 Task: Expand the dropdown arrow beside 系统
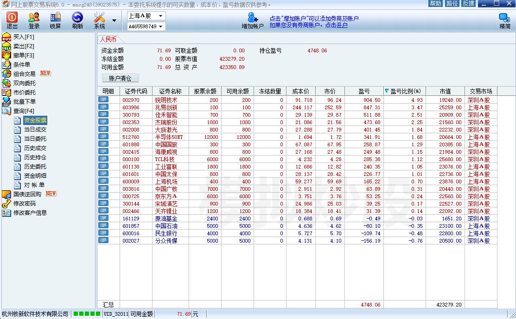point(114,20)
